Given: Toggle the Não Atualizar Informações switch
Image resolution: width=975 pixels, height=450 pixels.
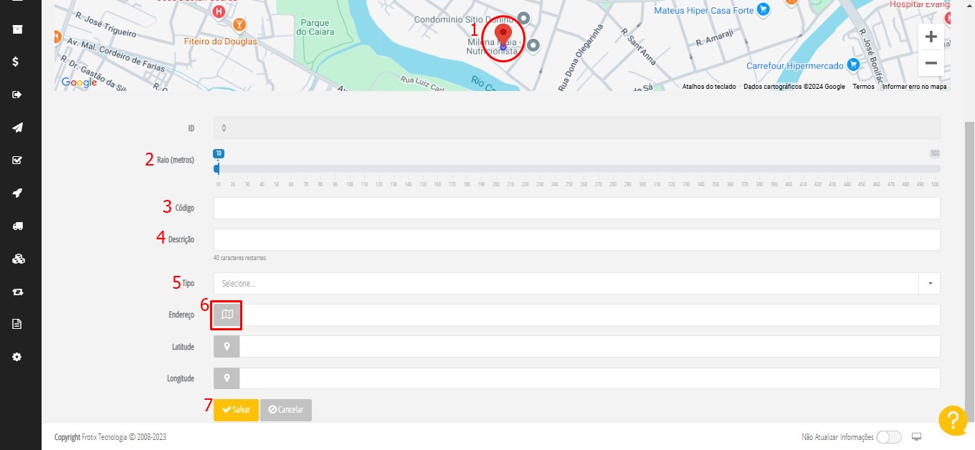Looking at the screenshot, I should coord(888,437).
